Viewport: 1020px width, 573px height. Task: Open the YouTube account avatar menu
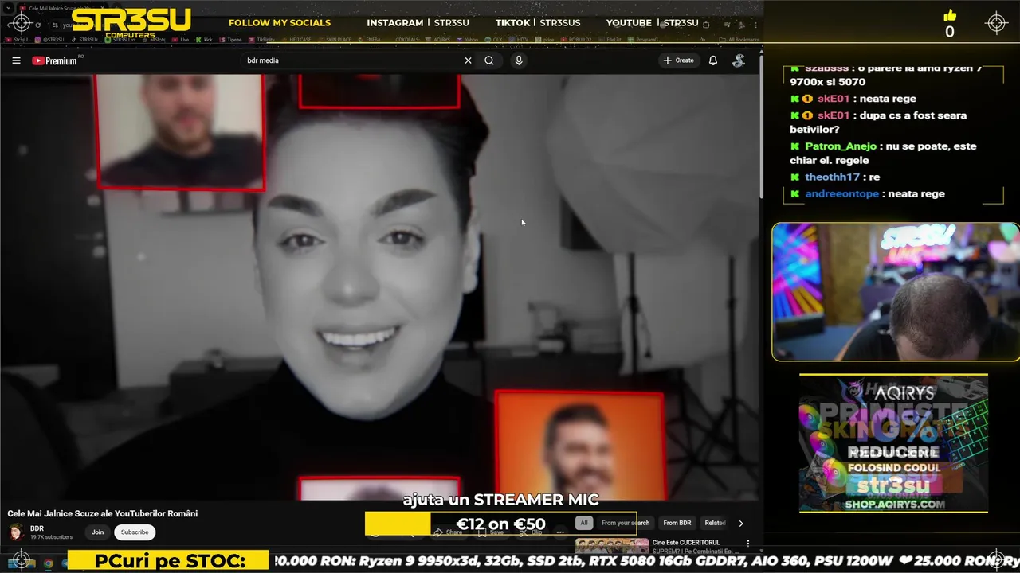(739, 60)
